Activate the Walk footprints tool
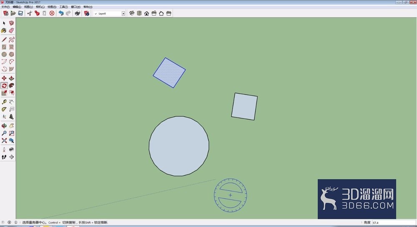Screen dimensions: 417x227 [4, 157]
